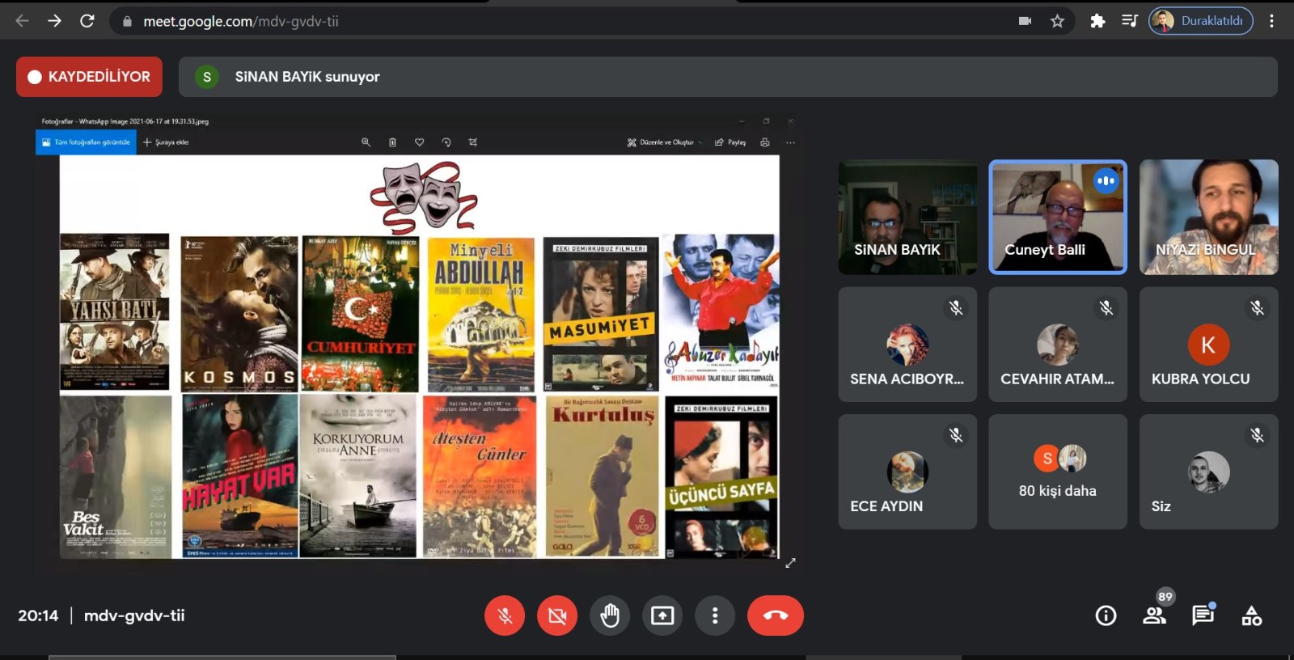Screen dimensions: 1294x660
Task: Open the Chrome profile 'Duraklatıldı' menu
Action: tap(1200, 21)
